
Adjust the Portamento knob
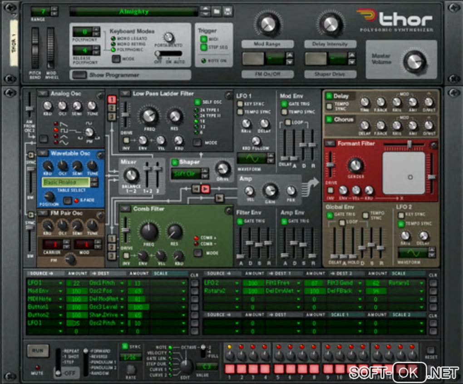point(168,38)
